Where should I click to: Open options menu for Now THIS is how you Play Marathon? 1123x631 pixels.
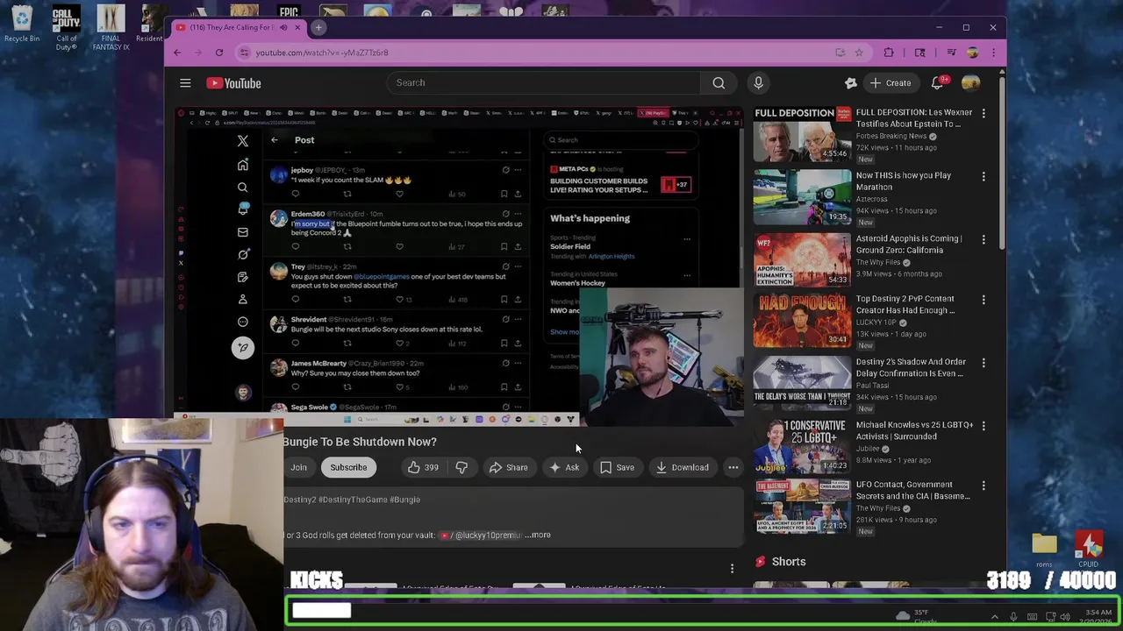click(x=984, y=176)
